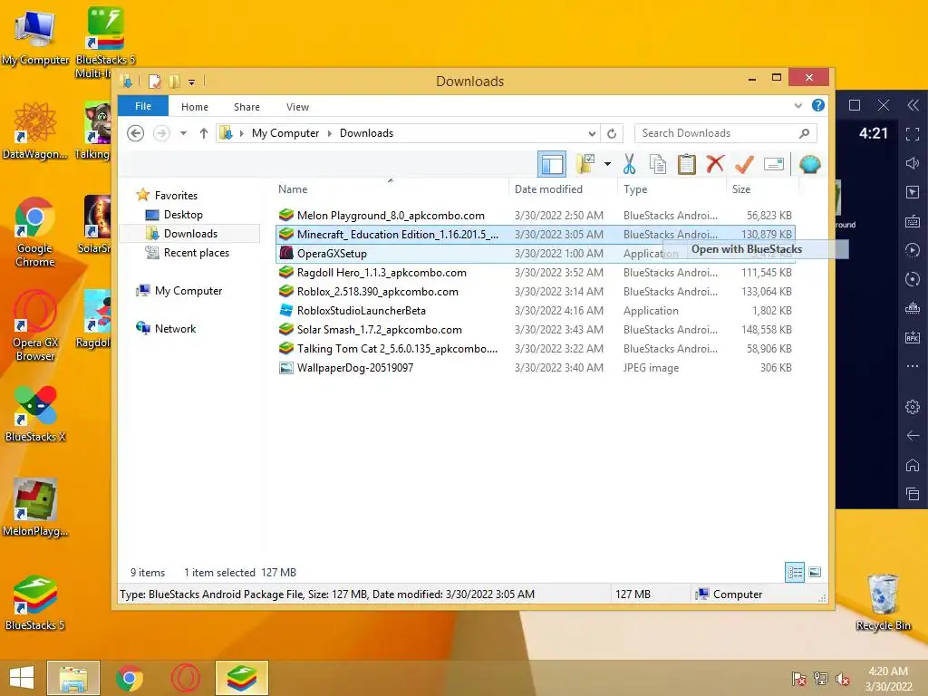
Task: Click the Copy icon in Explorer toolbar
Action: (x=658, y=164)
